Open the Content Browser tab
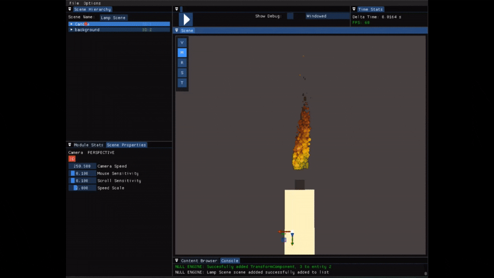This screenshot has height=278, width=494. [x=199, y=261]
